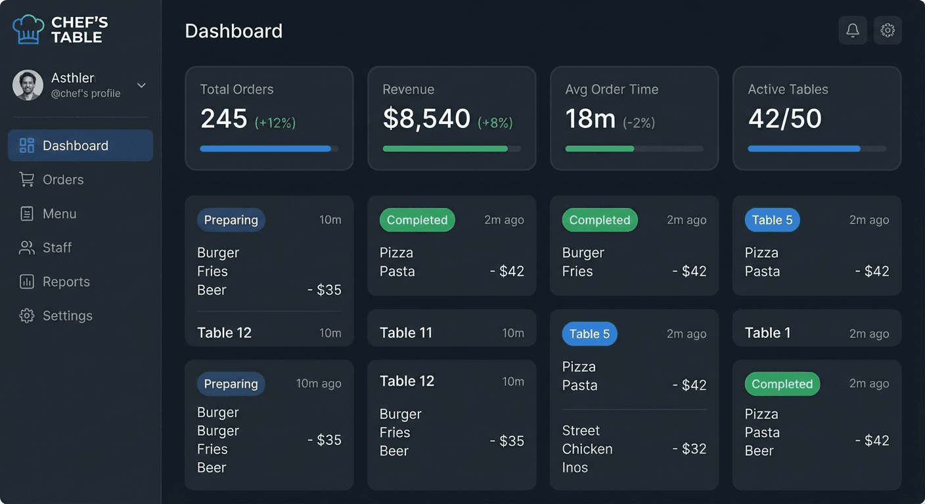This screenshot has width=925, height=504.
Task: Expand the profile menu with the chevron
Action: coord(141,85)
